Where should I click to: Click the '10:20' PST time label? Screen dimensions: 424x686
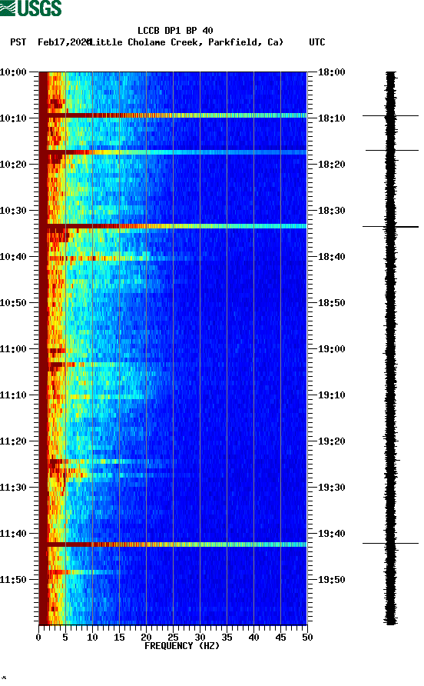14,164
